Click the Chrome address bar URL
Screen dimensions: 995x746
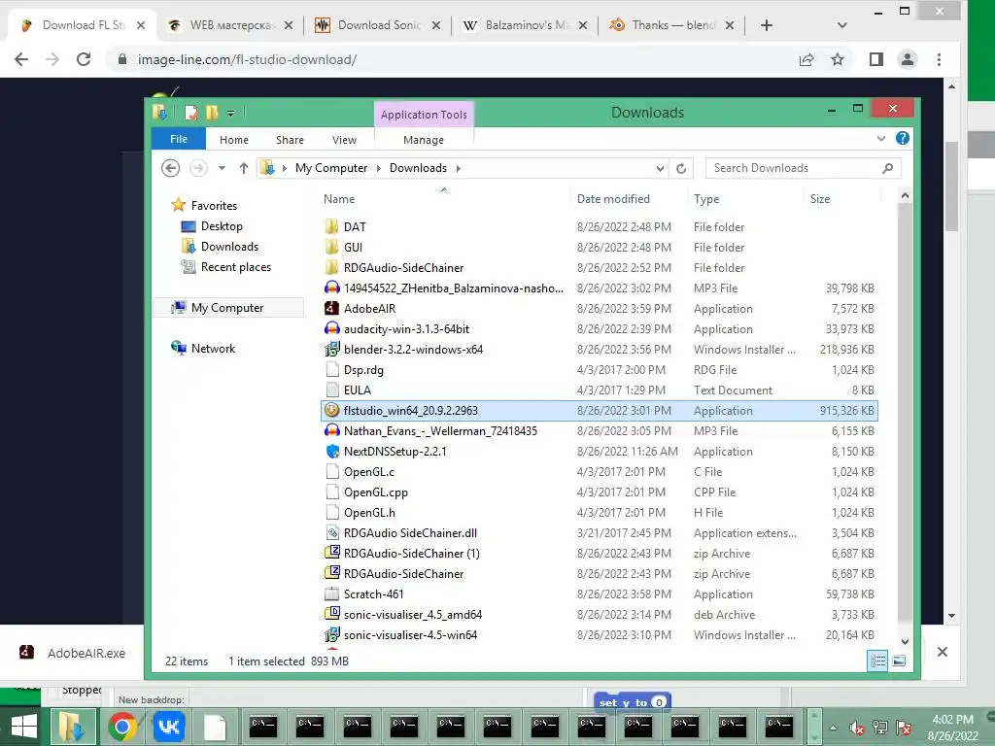point(247,59)
